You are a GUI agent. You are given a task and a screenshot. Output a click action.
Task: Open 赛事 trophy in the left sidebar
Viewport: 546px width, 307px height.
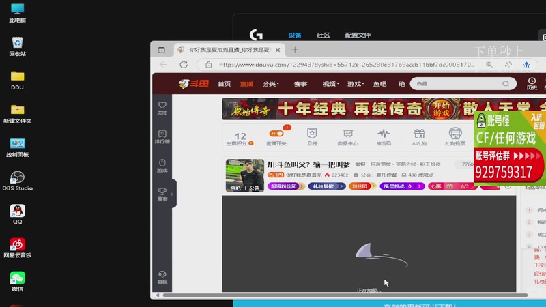click(162, 194)
